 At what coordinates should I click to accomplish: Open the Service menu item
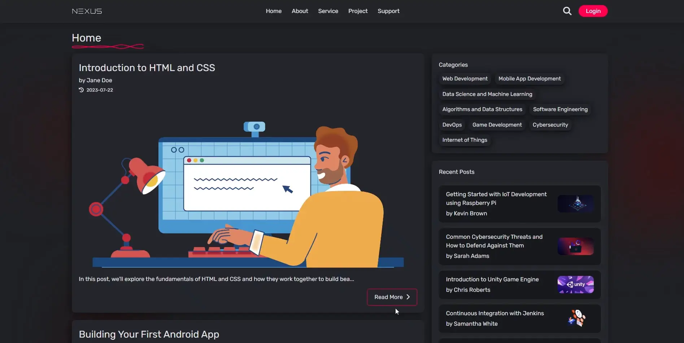click(x=328, y=11)
